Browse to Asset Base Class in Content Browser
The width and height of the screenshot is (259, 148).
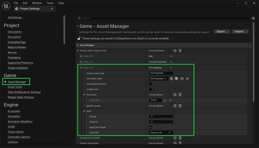[177, 79]
